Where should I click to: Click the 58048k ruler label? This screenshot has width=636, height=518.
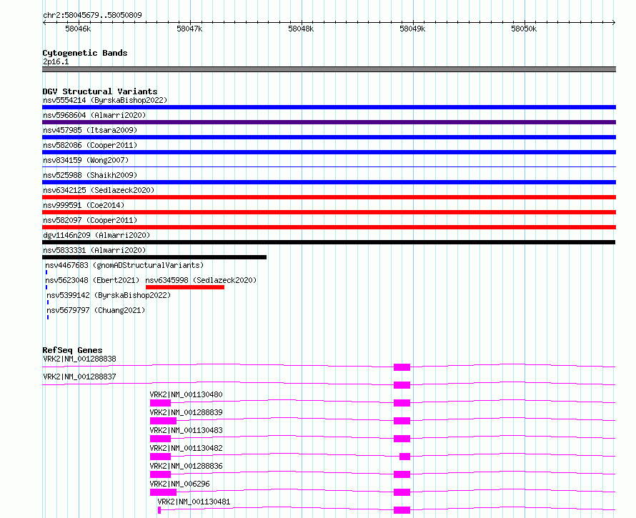301,29
